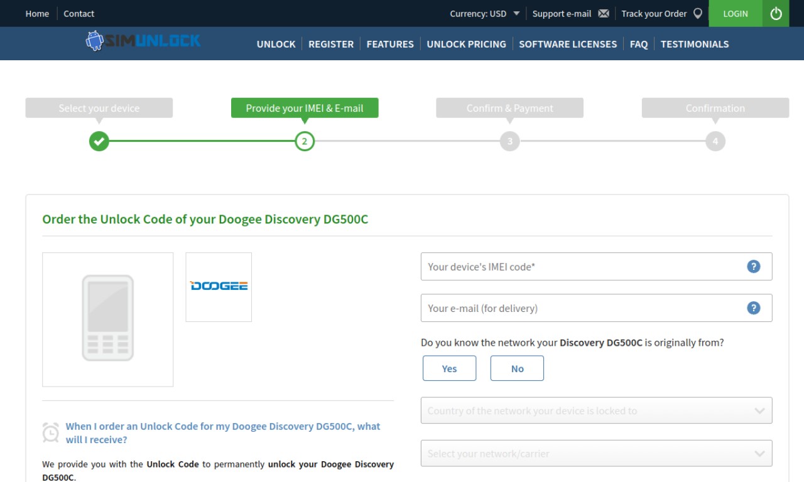804x482 pixels.
Task: Open the UNLOCK menu item
Action: (x=276, y=44)
